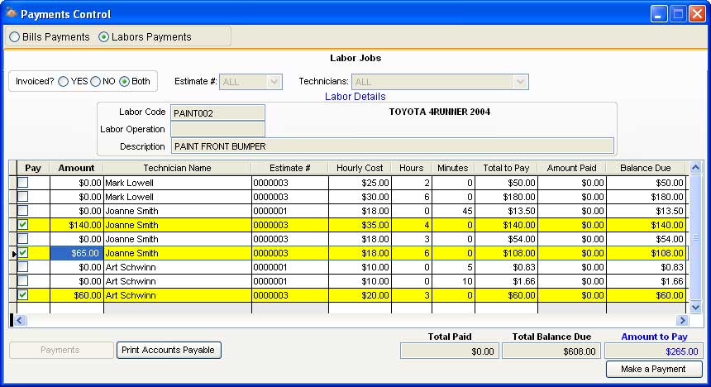This screenshot has width=711, height=387.
Task: Uncheck Pay box for Art Schwinn $60.00 row
Action: coord(22,295)
